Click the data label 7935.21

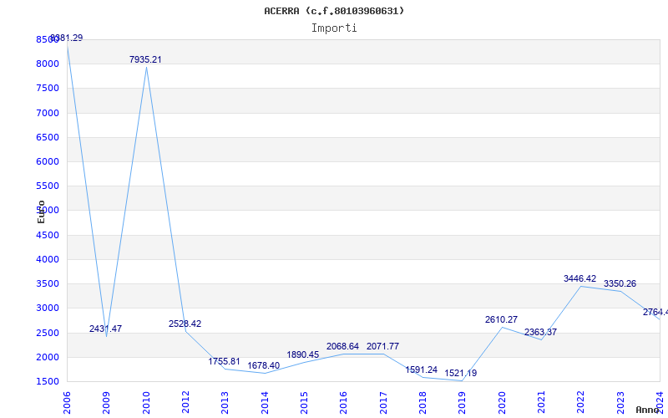(x=145, y=59)
